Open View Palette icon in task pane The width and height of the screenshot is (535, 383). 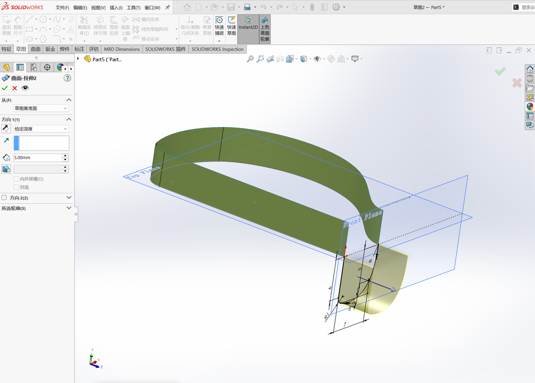(530, 97)
